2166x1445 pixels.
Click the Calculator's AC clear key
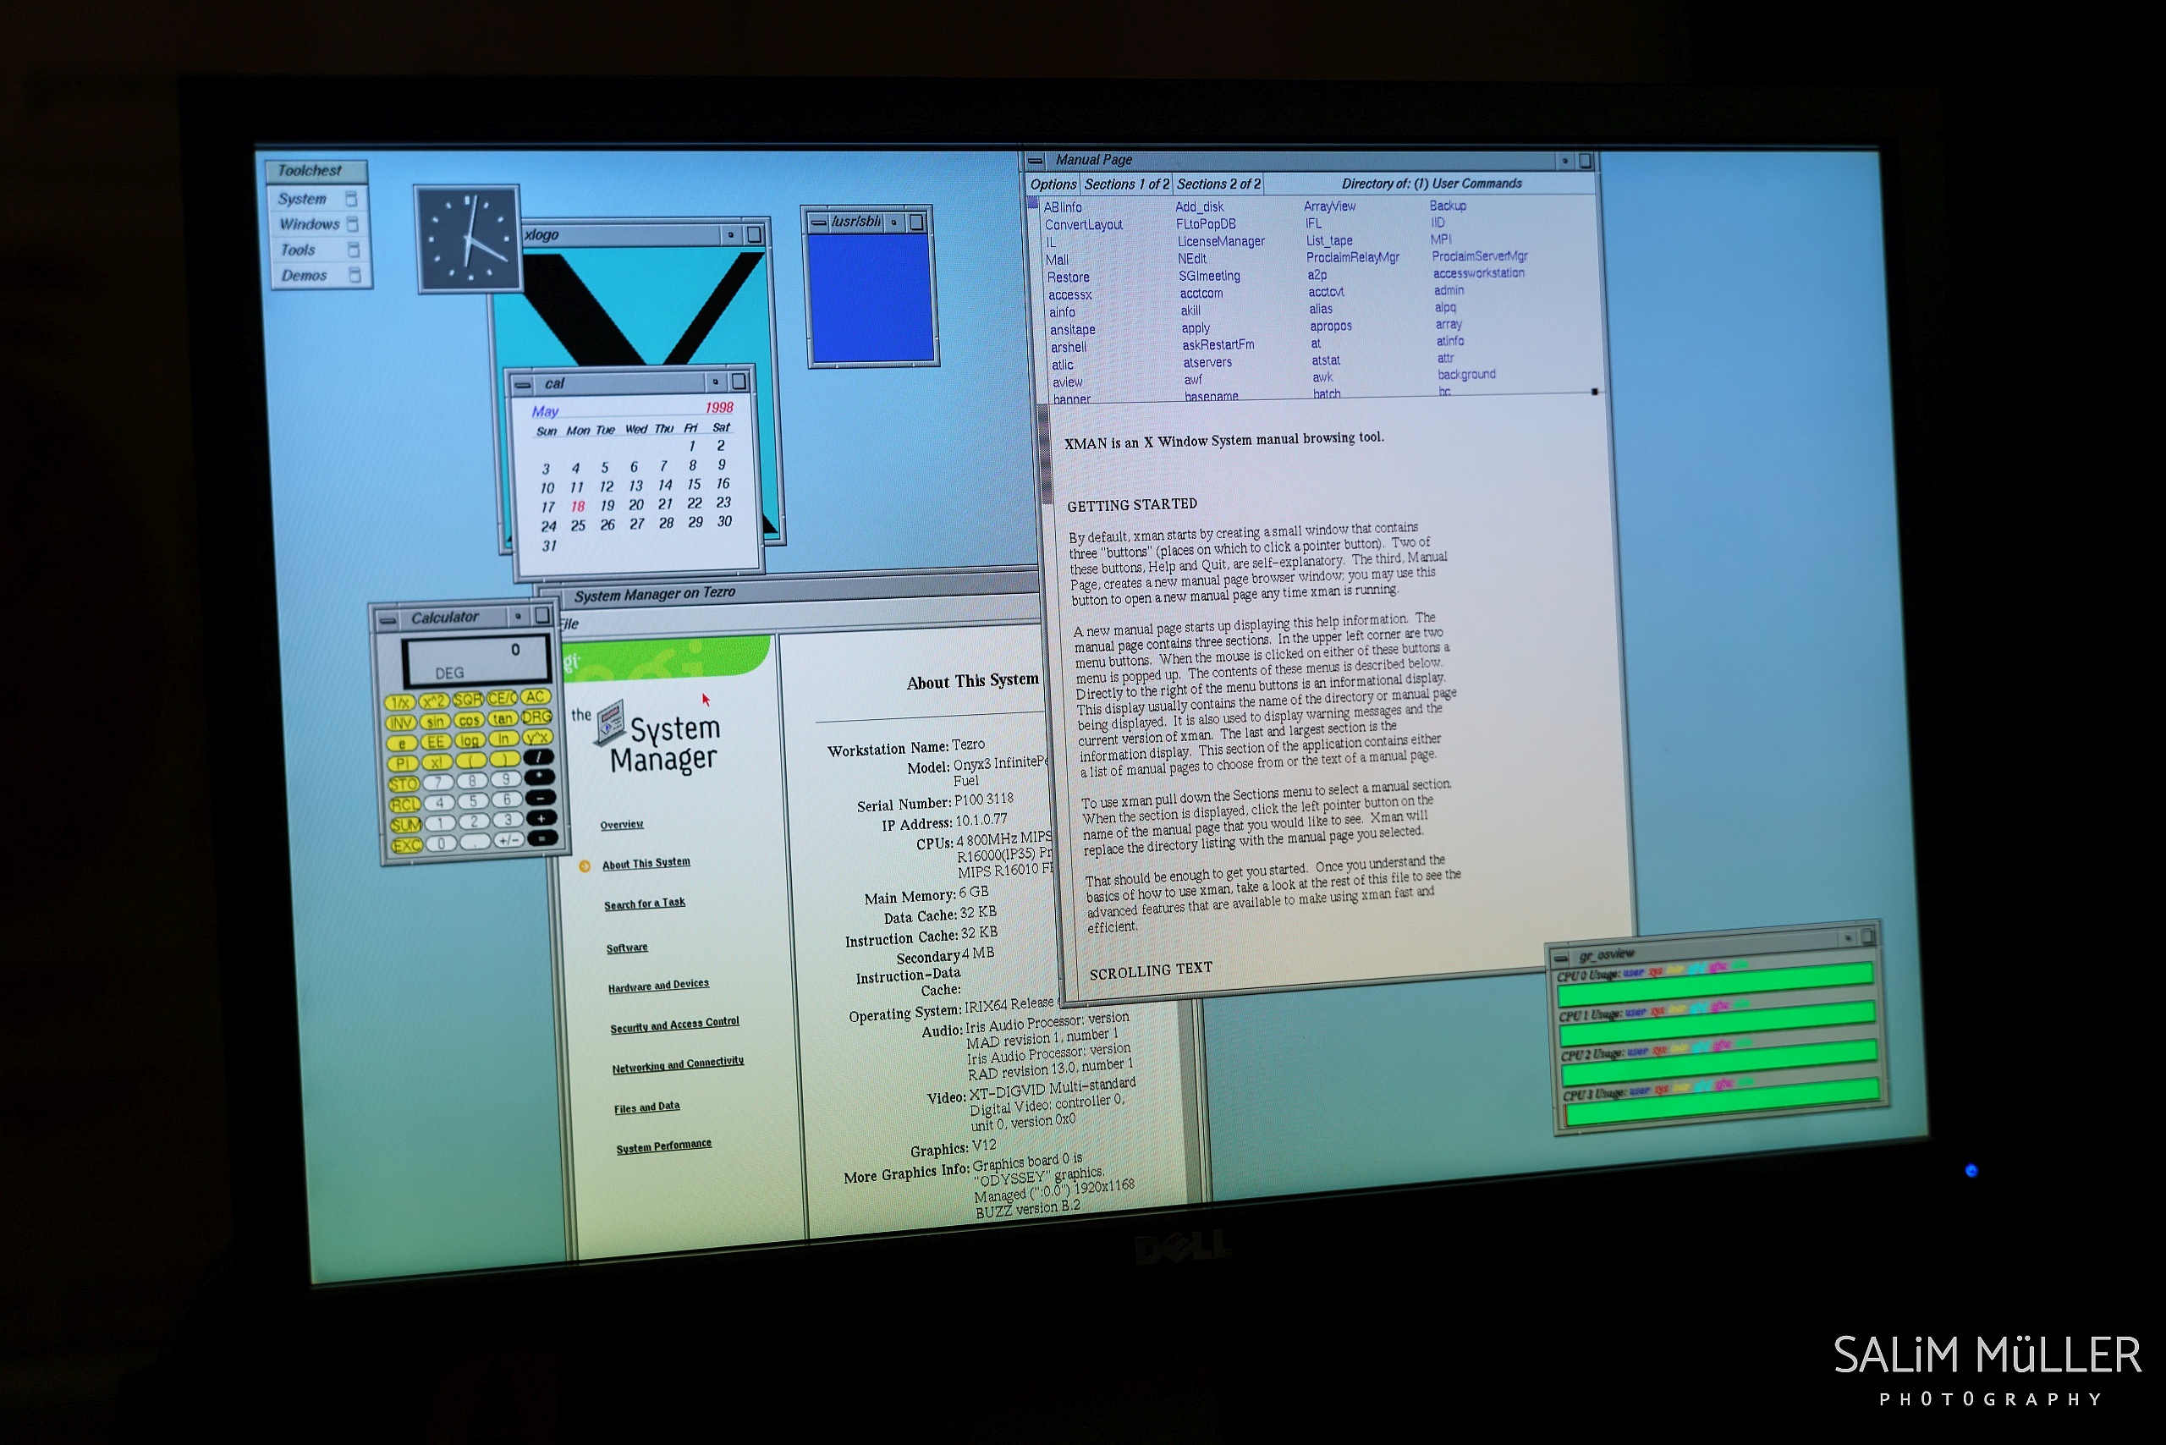tap(536, 697)
